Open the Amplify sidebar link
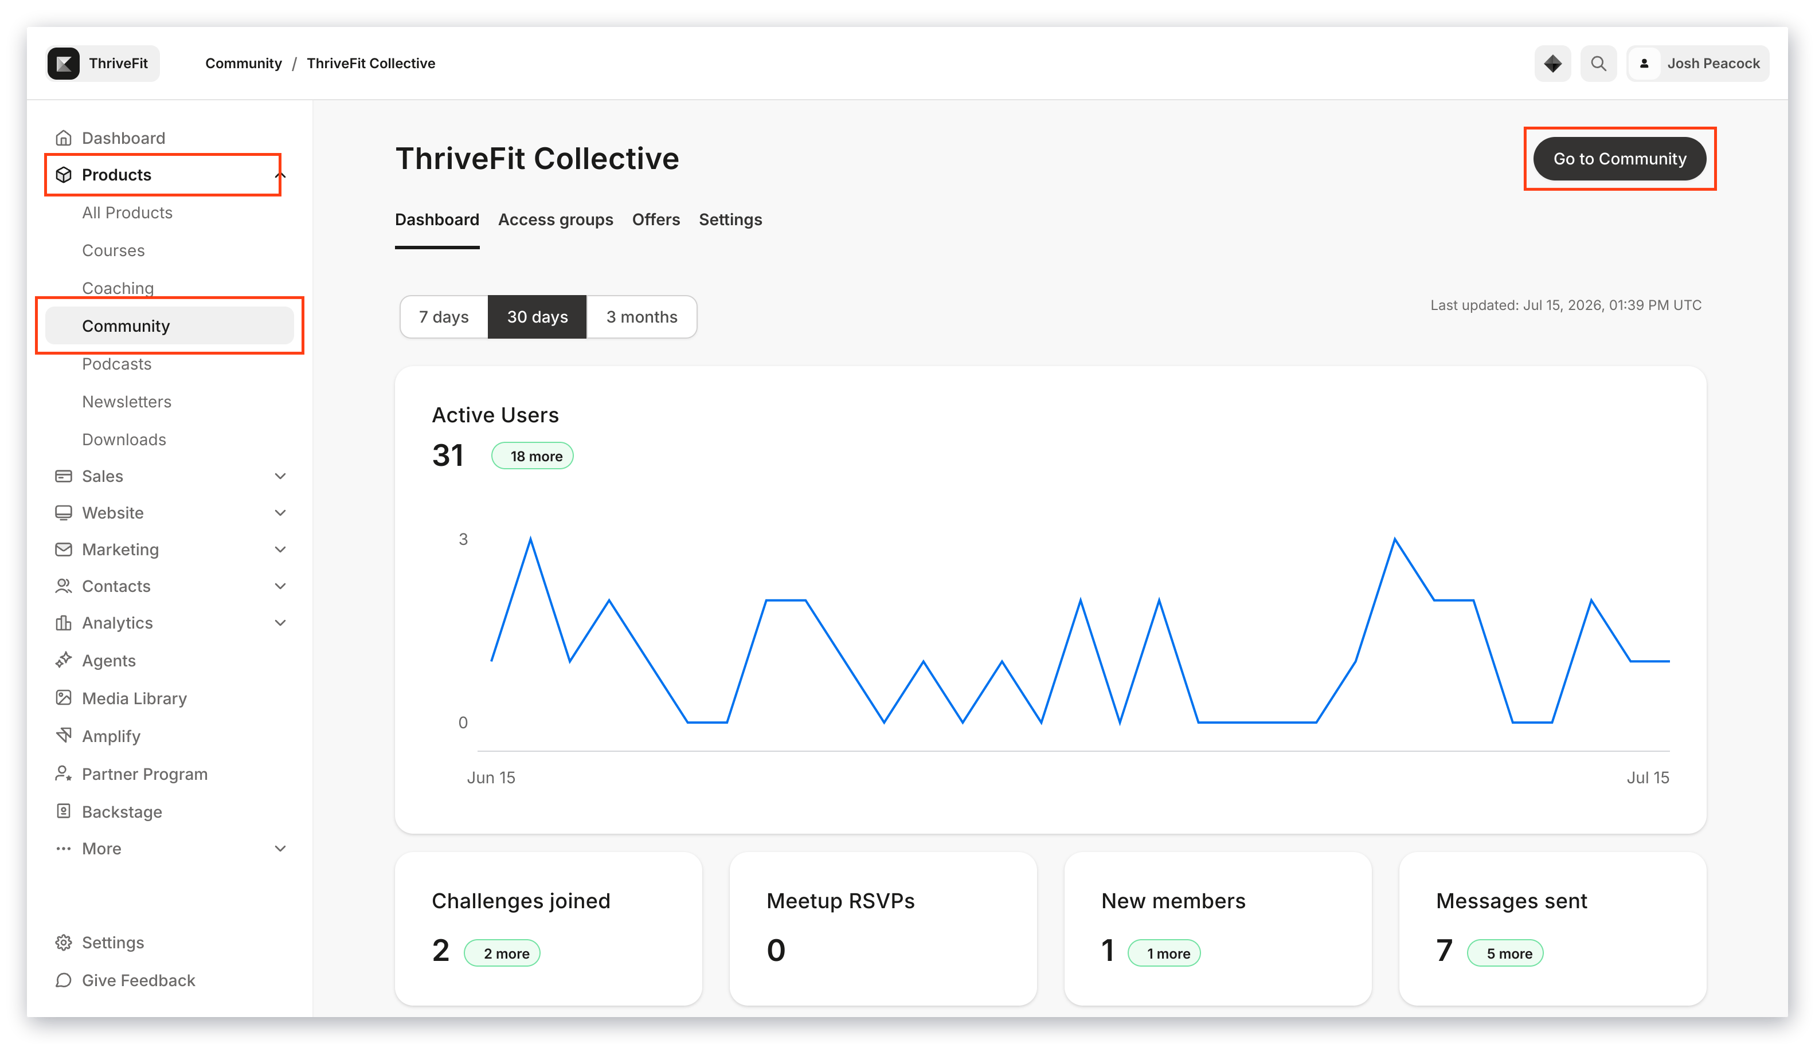Viewport: 1815px width, 1044px height. pos(111,736)
